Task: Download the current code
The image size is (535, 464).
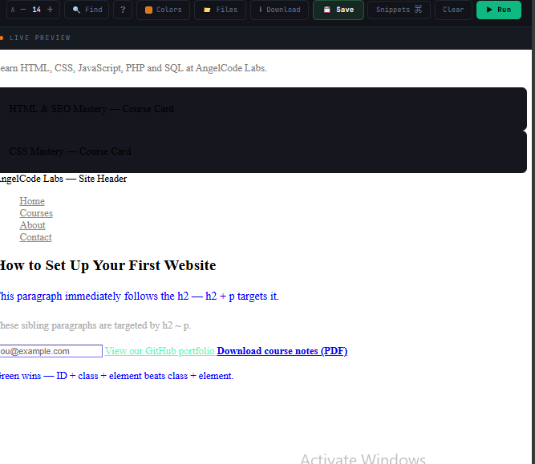Action: (x=279, y=10)
